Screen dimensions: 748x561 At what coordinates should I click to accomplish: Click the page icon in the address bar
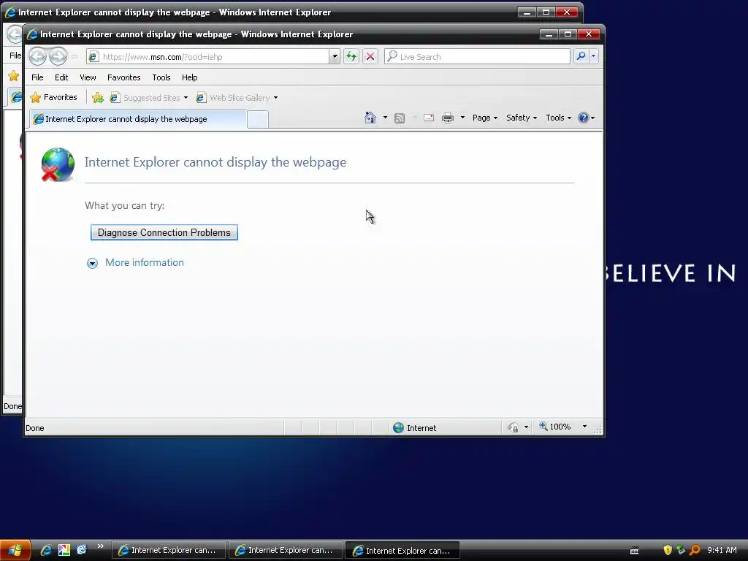point(93,57)
